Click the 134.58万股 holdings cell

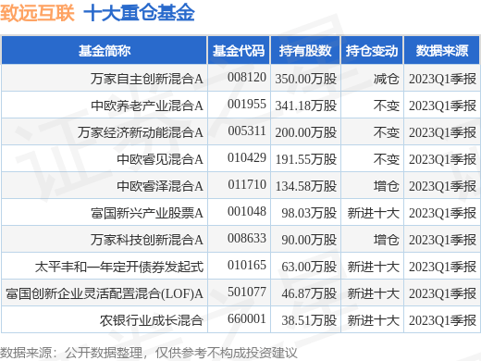click(306, 186)
